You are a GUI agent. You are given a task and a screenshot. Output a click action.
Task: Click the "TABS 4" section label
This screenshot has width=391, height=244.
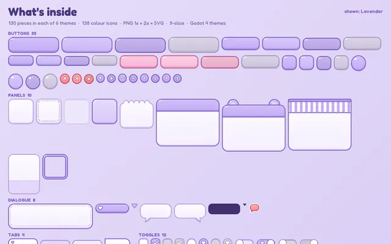coord(16,235)
